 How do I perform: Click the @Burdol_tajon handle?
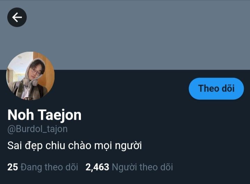click(x=37, y=129)
